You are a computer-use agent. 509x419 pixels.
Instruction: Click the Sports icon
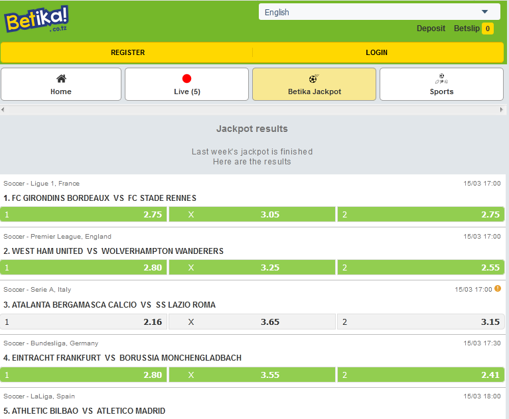[x=441, y=78]
